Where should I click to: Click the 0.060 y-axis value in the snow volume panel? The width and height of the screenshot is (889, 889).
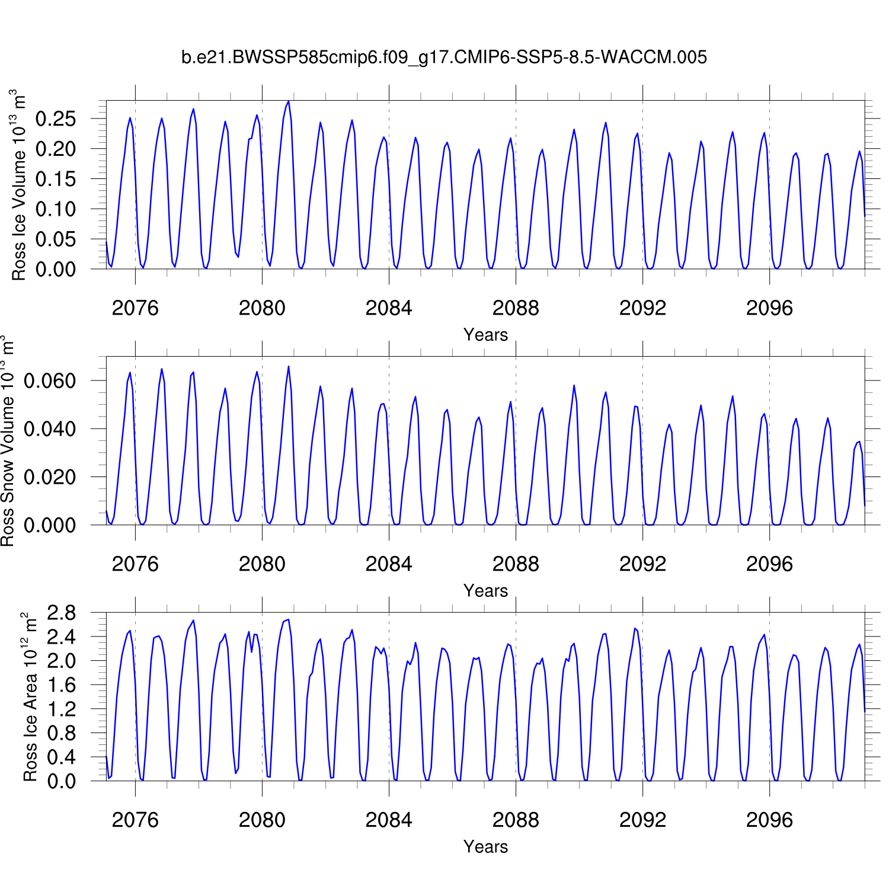50,381
